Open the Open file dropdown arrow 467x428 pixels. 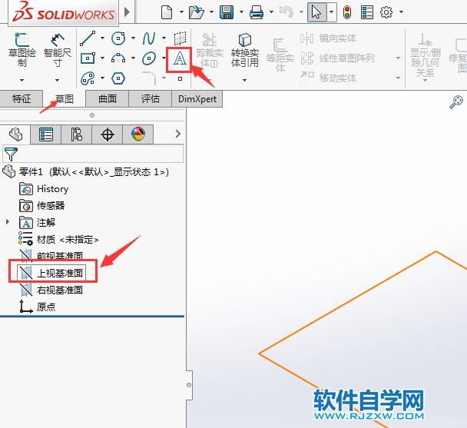click(211, 12)
